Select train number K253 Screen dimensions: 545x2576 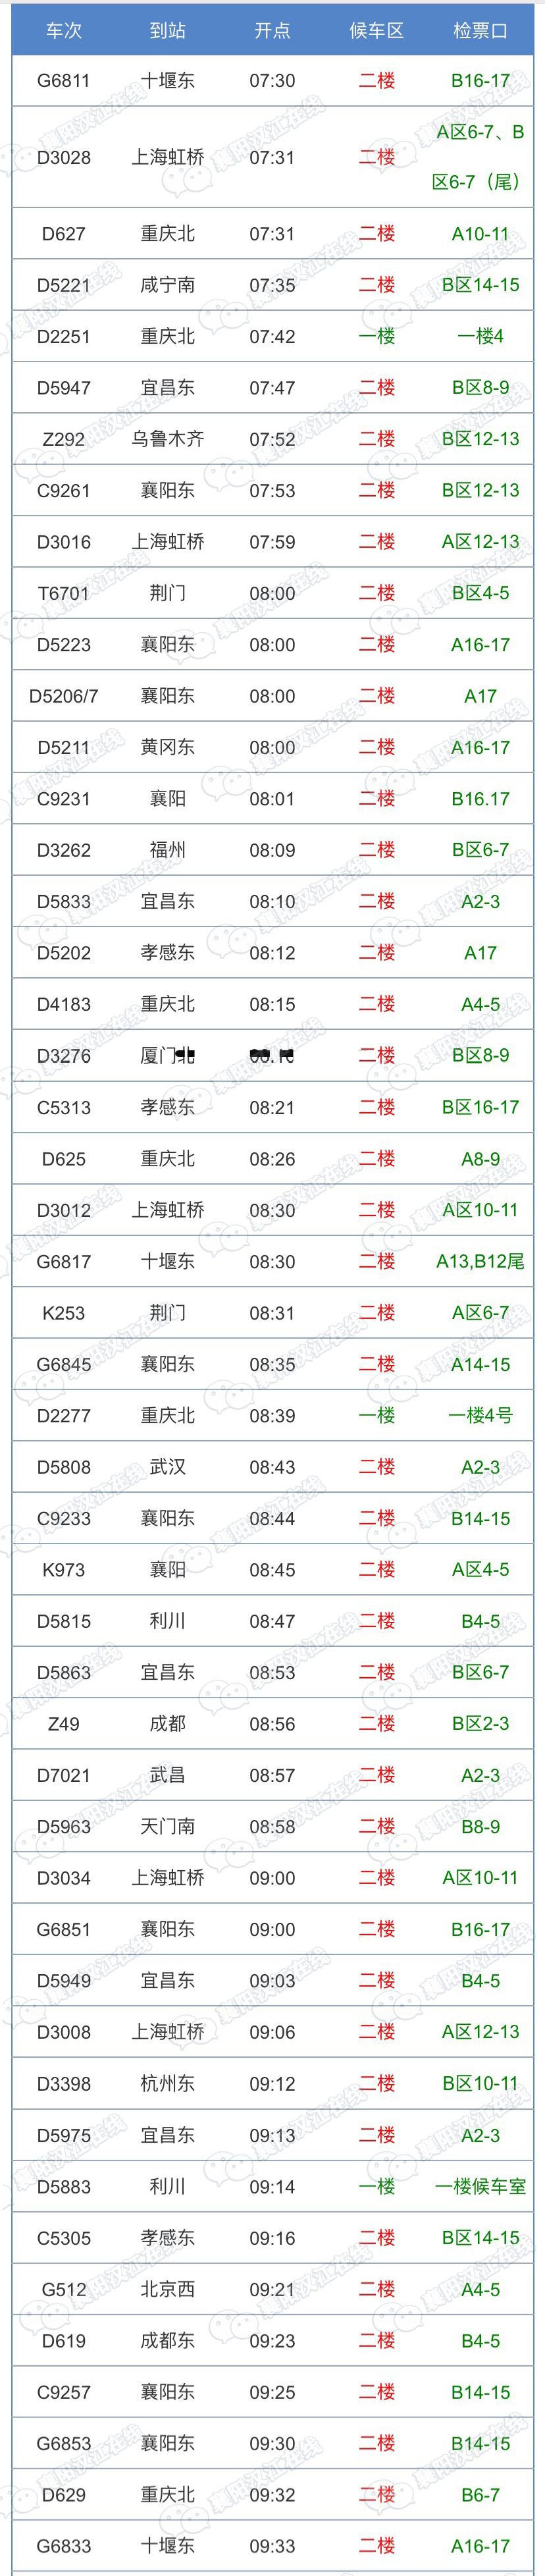click(x=64, y=1312)
